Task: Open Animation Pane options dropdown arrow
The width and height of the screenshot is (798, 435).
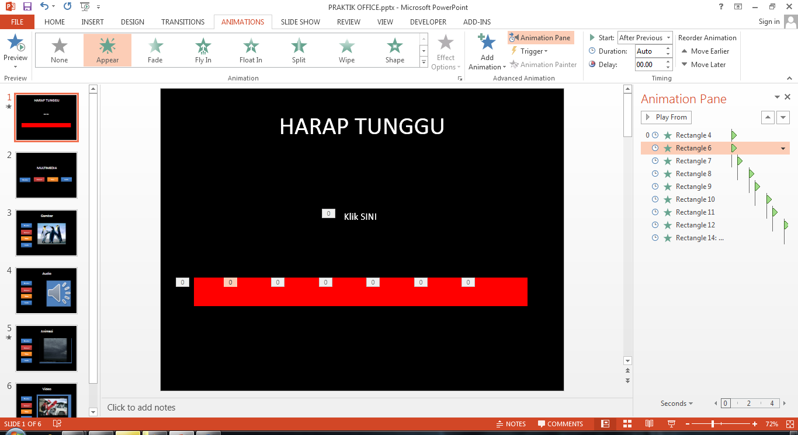Action: click(x=777, y=97)
